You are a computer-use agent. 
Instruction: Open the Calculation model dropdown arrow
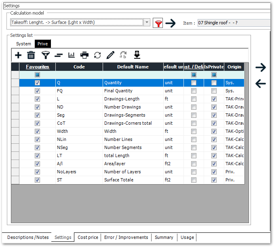point(147,23)
